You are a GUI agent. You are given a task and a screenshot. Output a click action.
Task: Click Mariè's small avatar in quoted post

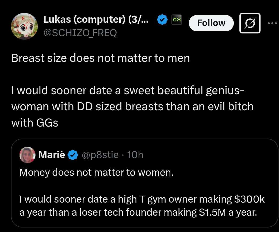(27, 155)
